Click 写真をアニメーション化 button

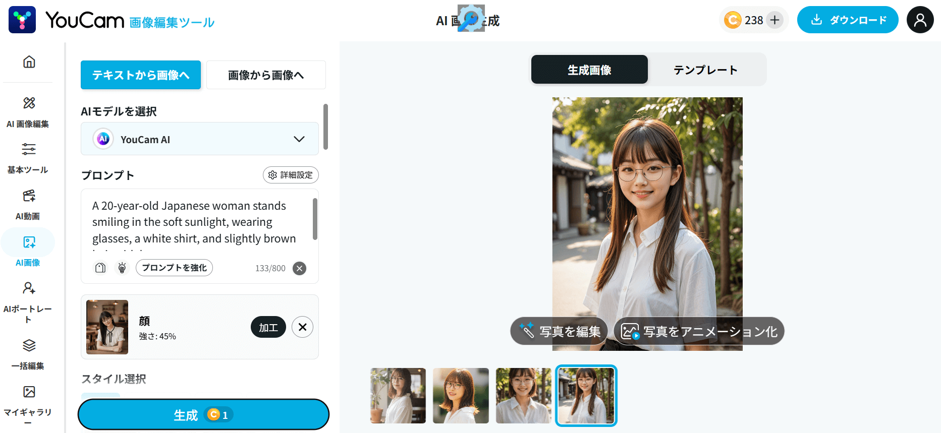[x=699, y=331]
